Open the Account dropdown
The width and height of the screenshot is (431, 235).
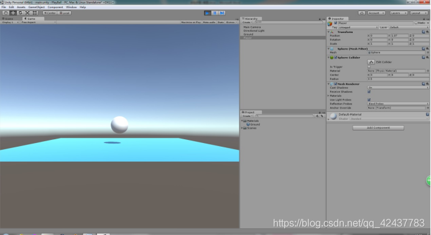(376, 13)
